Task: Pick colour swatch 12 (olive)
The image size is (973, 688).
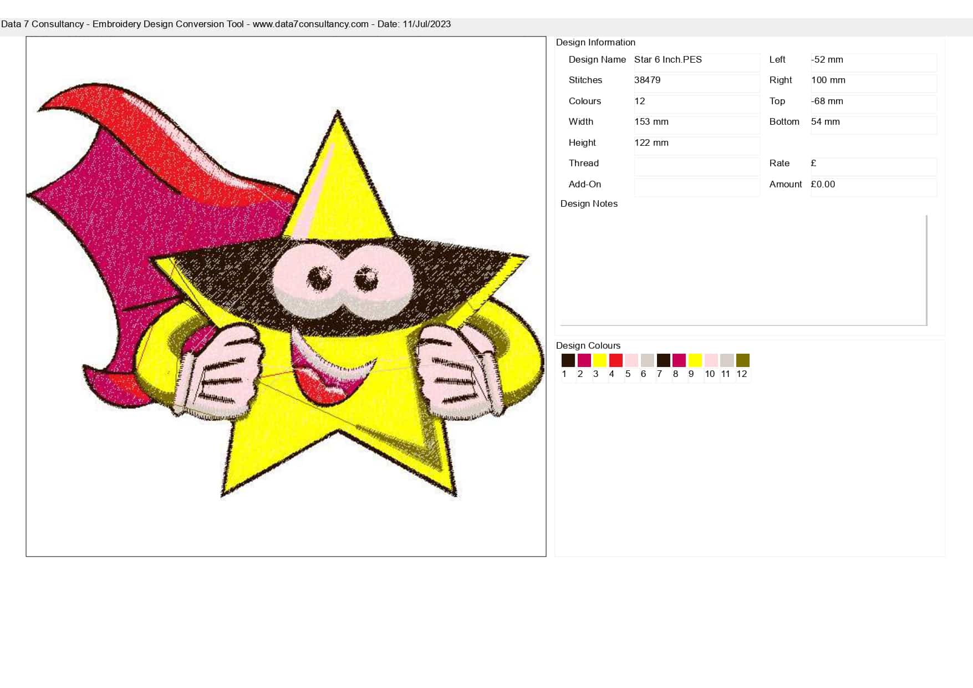Action: click(x=743, y=360)
